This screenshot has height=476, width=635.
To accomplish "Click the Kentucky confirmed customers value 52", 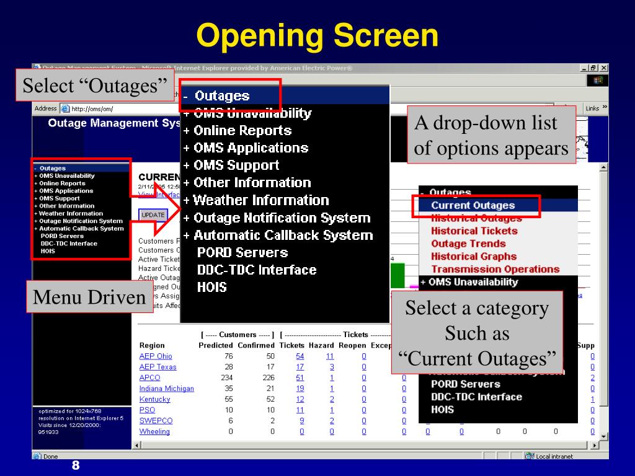I will tap(270, 399).
